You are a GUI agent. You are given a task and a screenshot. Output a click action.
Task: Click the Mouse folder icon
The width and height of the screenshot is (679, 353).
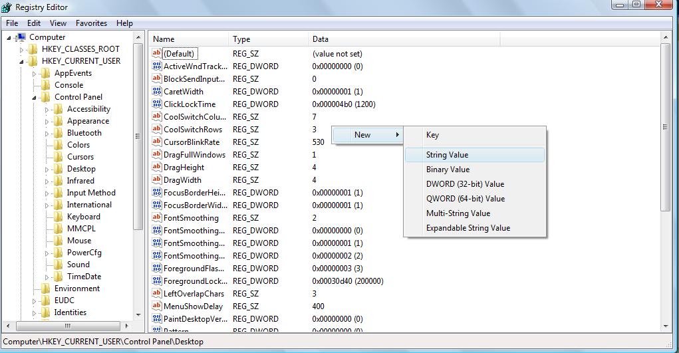(58, 241)
